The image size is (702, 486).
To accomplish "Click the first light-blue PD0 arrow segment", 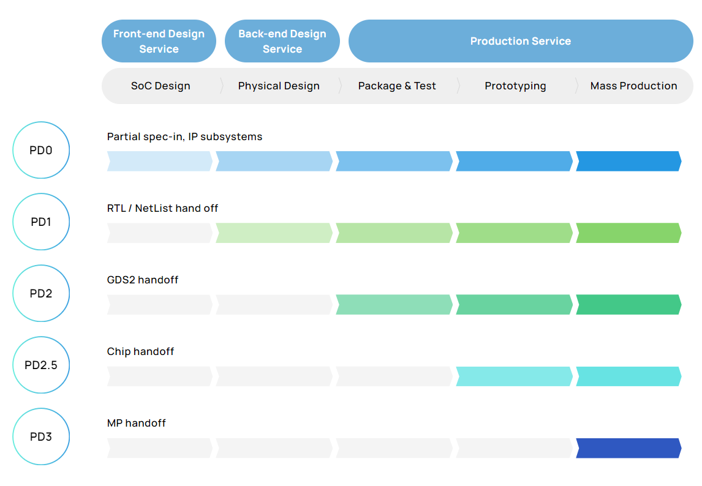I will 159,161.
